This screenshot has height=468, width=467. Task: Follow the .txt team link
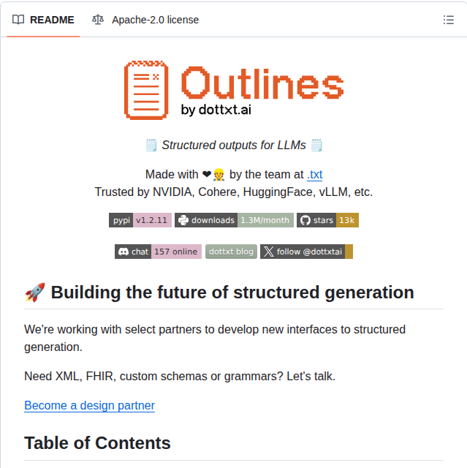point(314,174)
